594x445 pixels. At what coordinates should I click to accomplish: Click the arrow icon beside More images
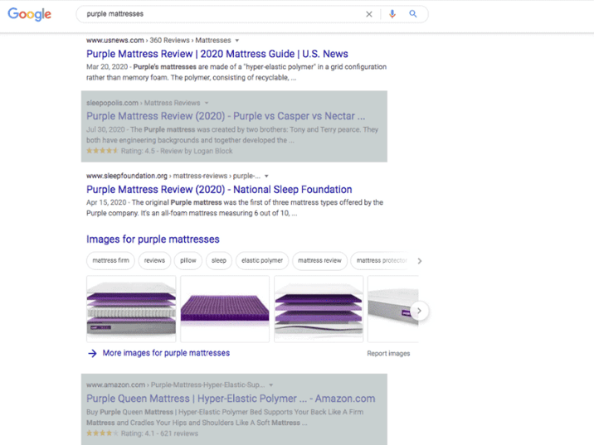[92, 353]
